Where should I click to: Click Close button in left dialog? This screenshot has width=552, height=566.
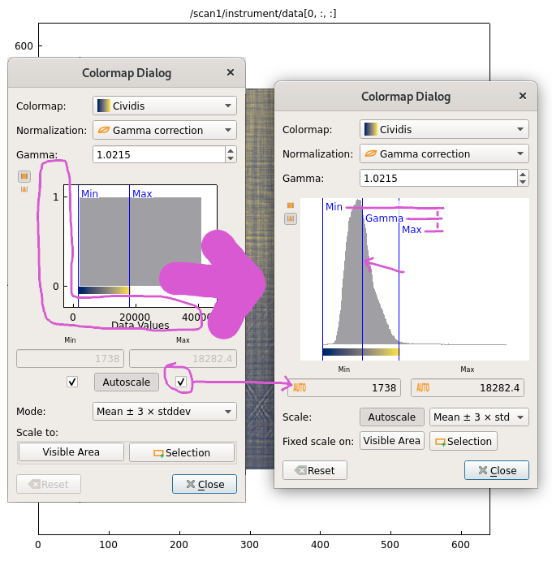pos(205,484)
